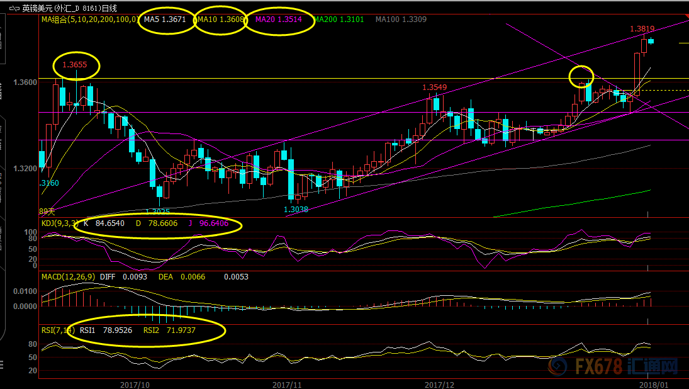Click the hamburger icon on left edge
Screen dimensions: 689x389
pyautogui.click(x=3, y=364)
